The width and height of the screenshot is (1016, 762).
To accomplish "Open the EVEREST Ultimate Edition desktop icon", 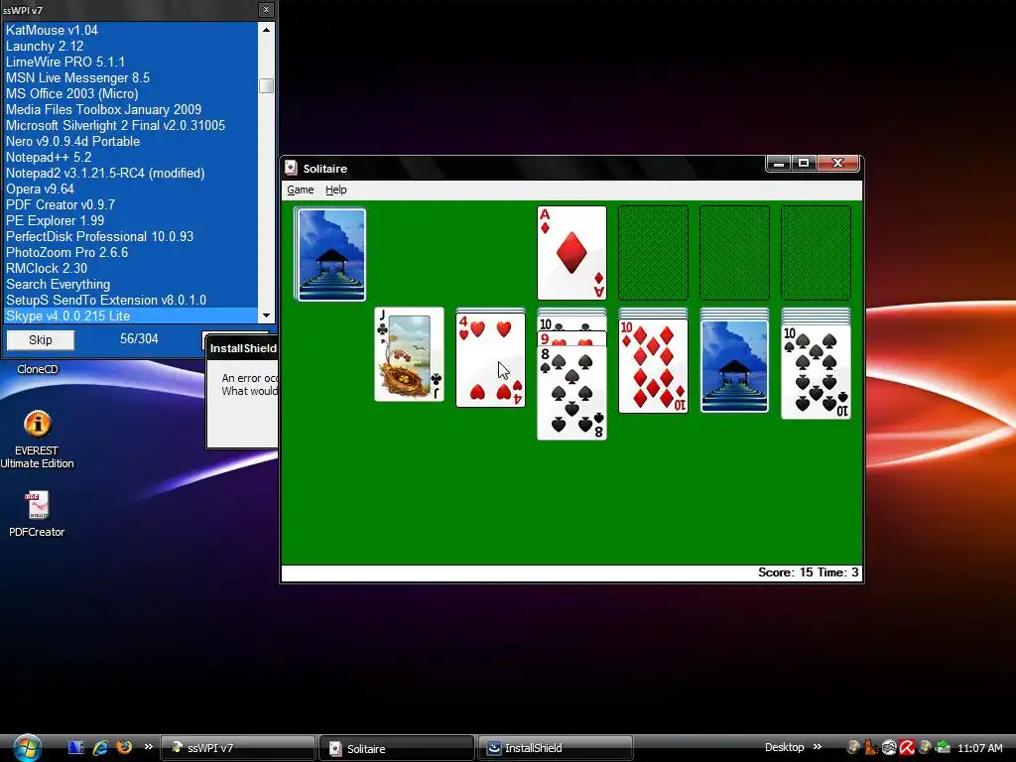I will (x=37, y=440).
